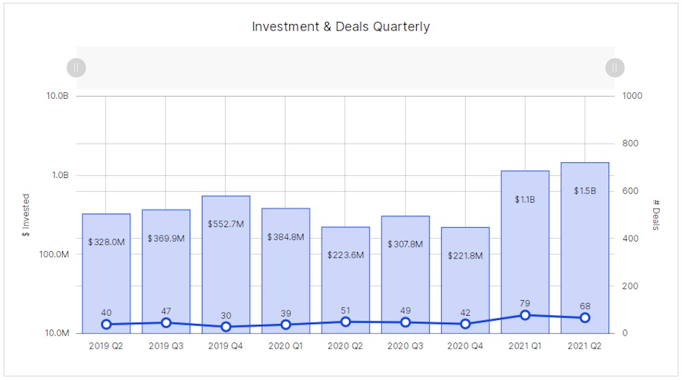Click the right range slider handle
The width and height of the screenshot is (682, 380).
tap(614, 68)
